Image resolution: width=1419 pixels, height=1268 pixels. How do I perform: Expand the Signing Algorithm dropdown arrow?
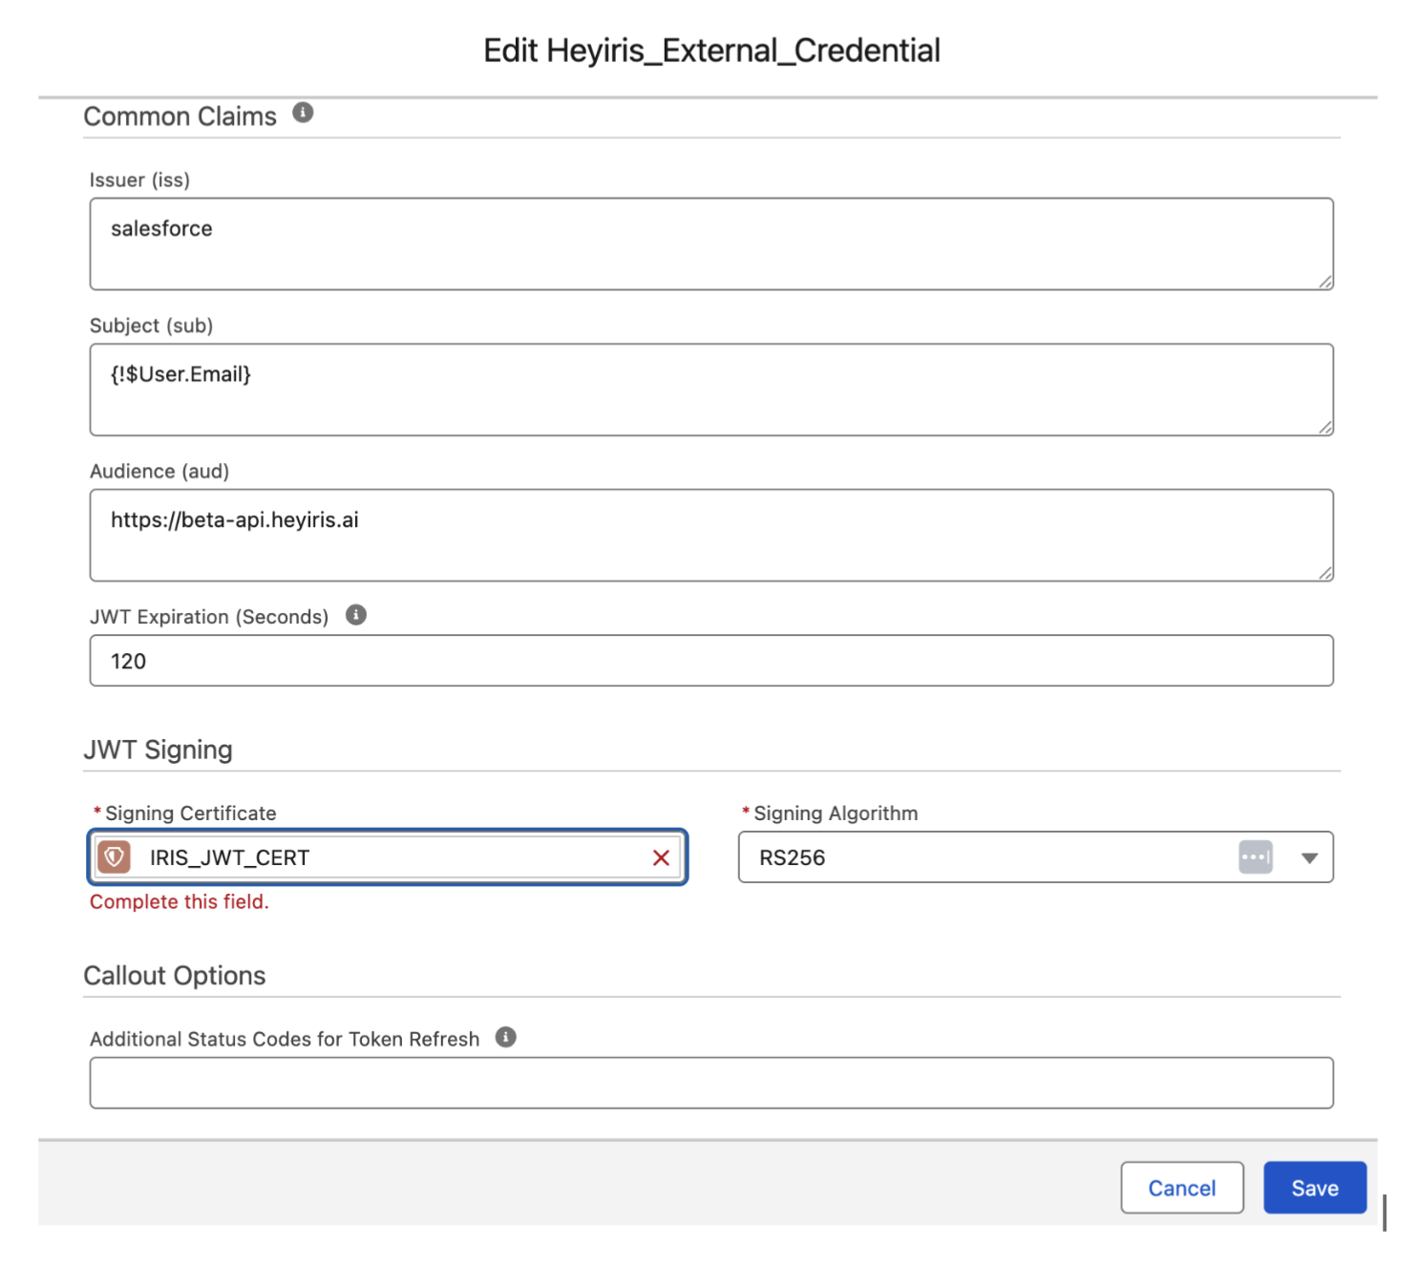[x=1309, y=858]
